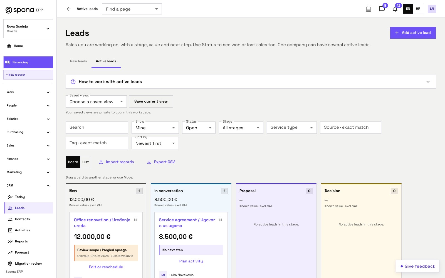Open the Find a page dropdown
The image size is (445, 278).
pos(132,9)
